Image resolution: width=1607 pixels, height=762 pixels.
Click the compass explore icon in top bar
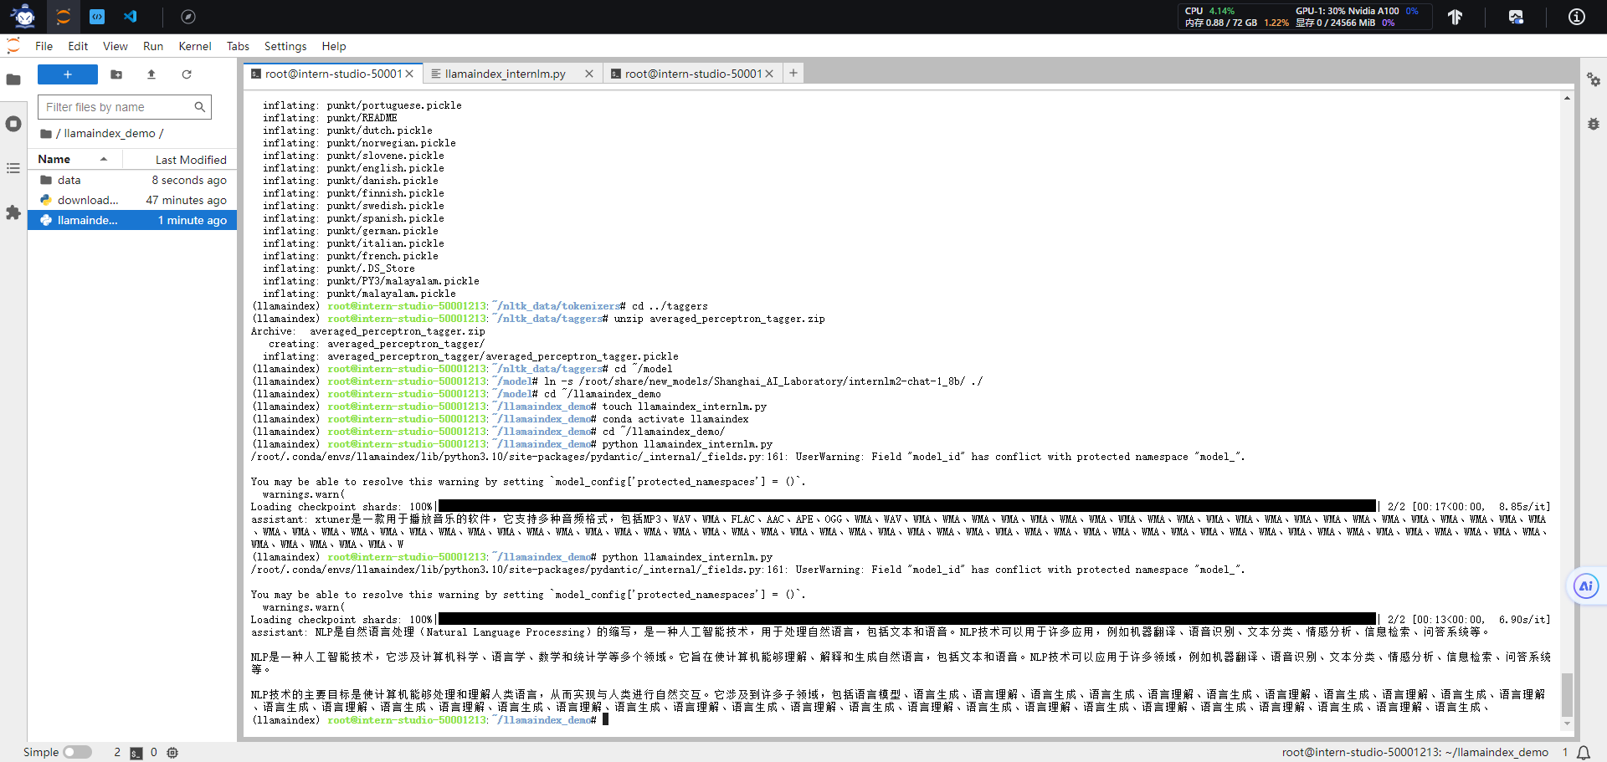(188, 17)
